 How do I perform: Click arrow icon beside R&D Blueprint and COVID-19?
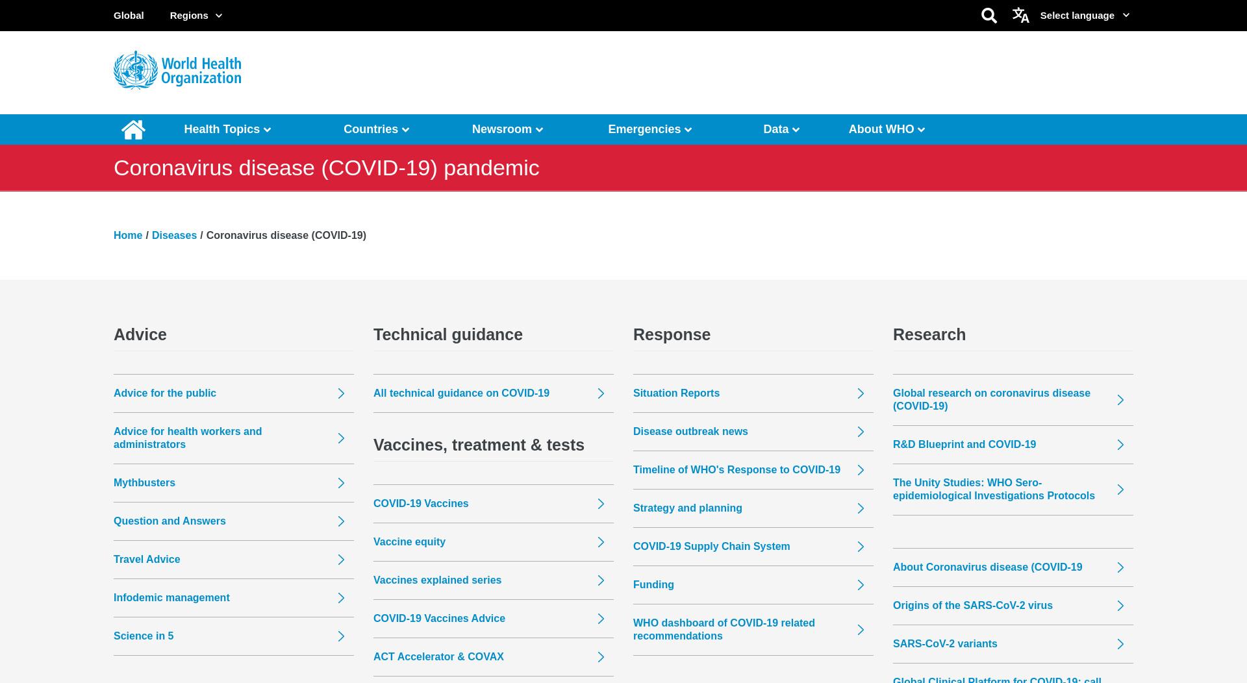[x=1120, y=445]
